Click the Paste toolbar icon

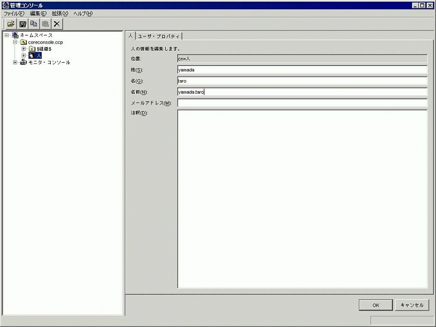(x=46, y=24)
